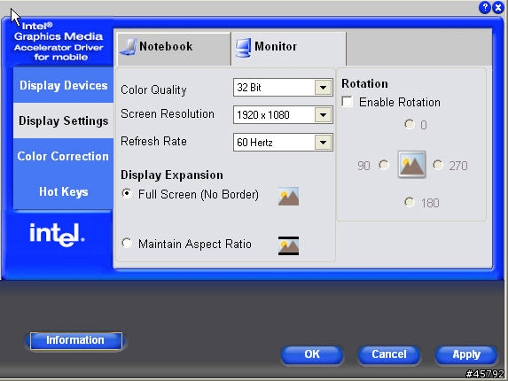This screenshot has height=381, width=508.
Task: Switch to the Notebook tab
Action: coord(174,49)
